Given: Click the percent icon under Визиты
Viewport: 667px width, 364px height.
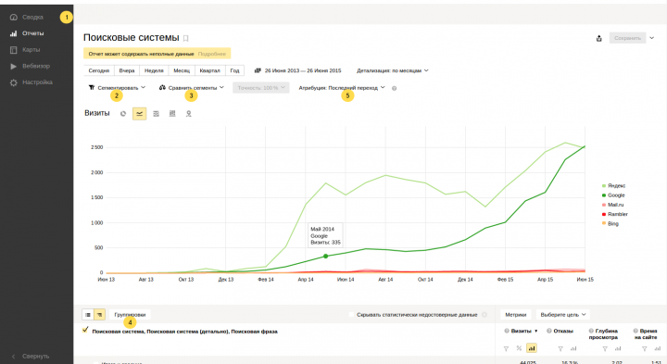Looking at the screenshot, I should pyautogui.click(x=519, y=348).
